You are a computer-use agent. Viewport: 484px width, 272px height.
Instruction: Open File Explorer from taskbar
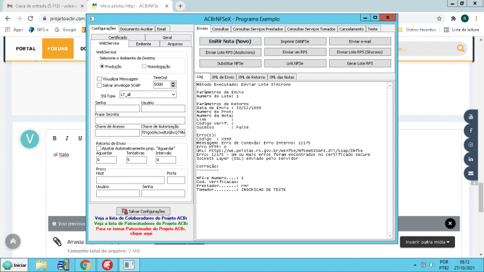point(41,265)
